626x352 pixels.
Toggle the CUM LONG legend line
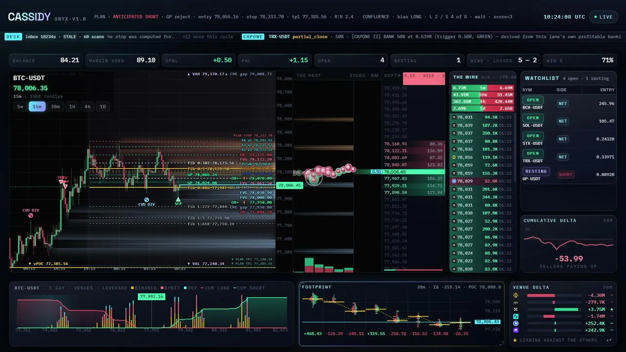click(216, 288)
